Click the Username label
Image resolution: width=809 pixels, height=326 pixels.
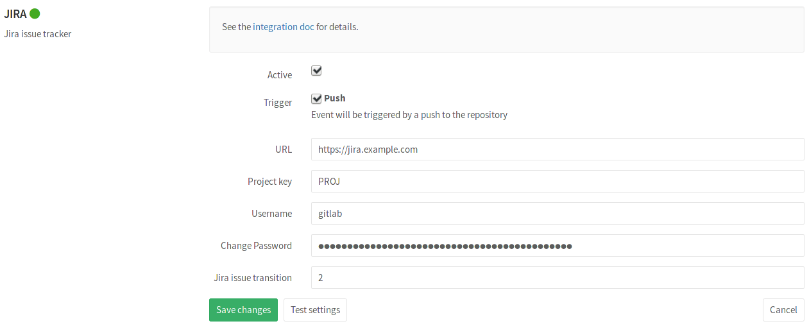271,214
